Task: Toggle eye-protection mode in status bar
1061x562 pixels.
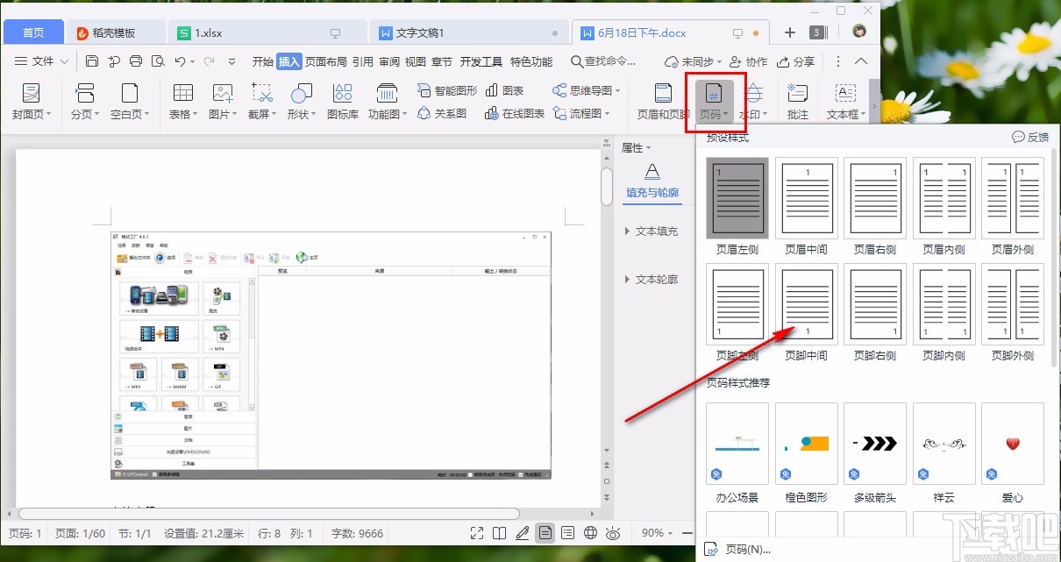Action: tap(614, 532)
